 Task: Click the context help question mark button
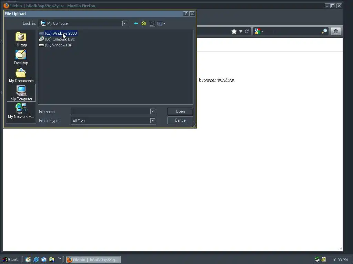point(186,14)
